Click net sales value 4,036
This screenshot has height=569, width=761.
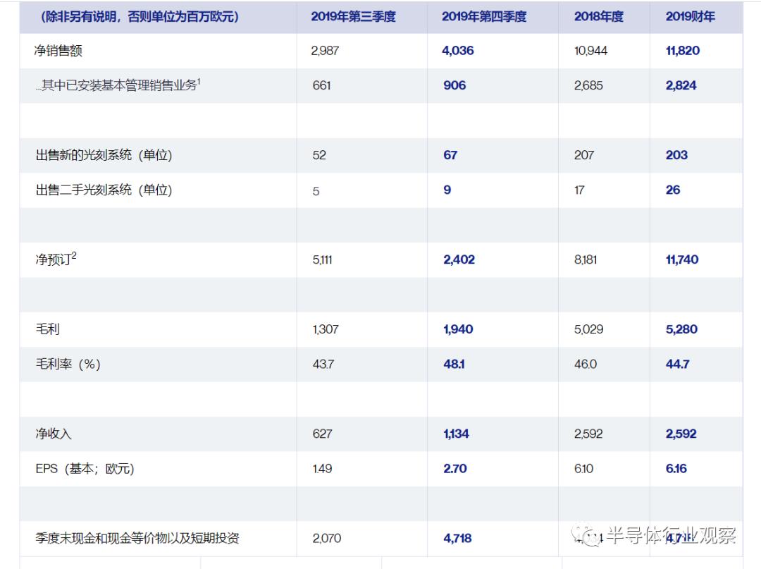point(458,51)
